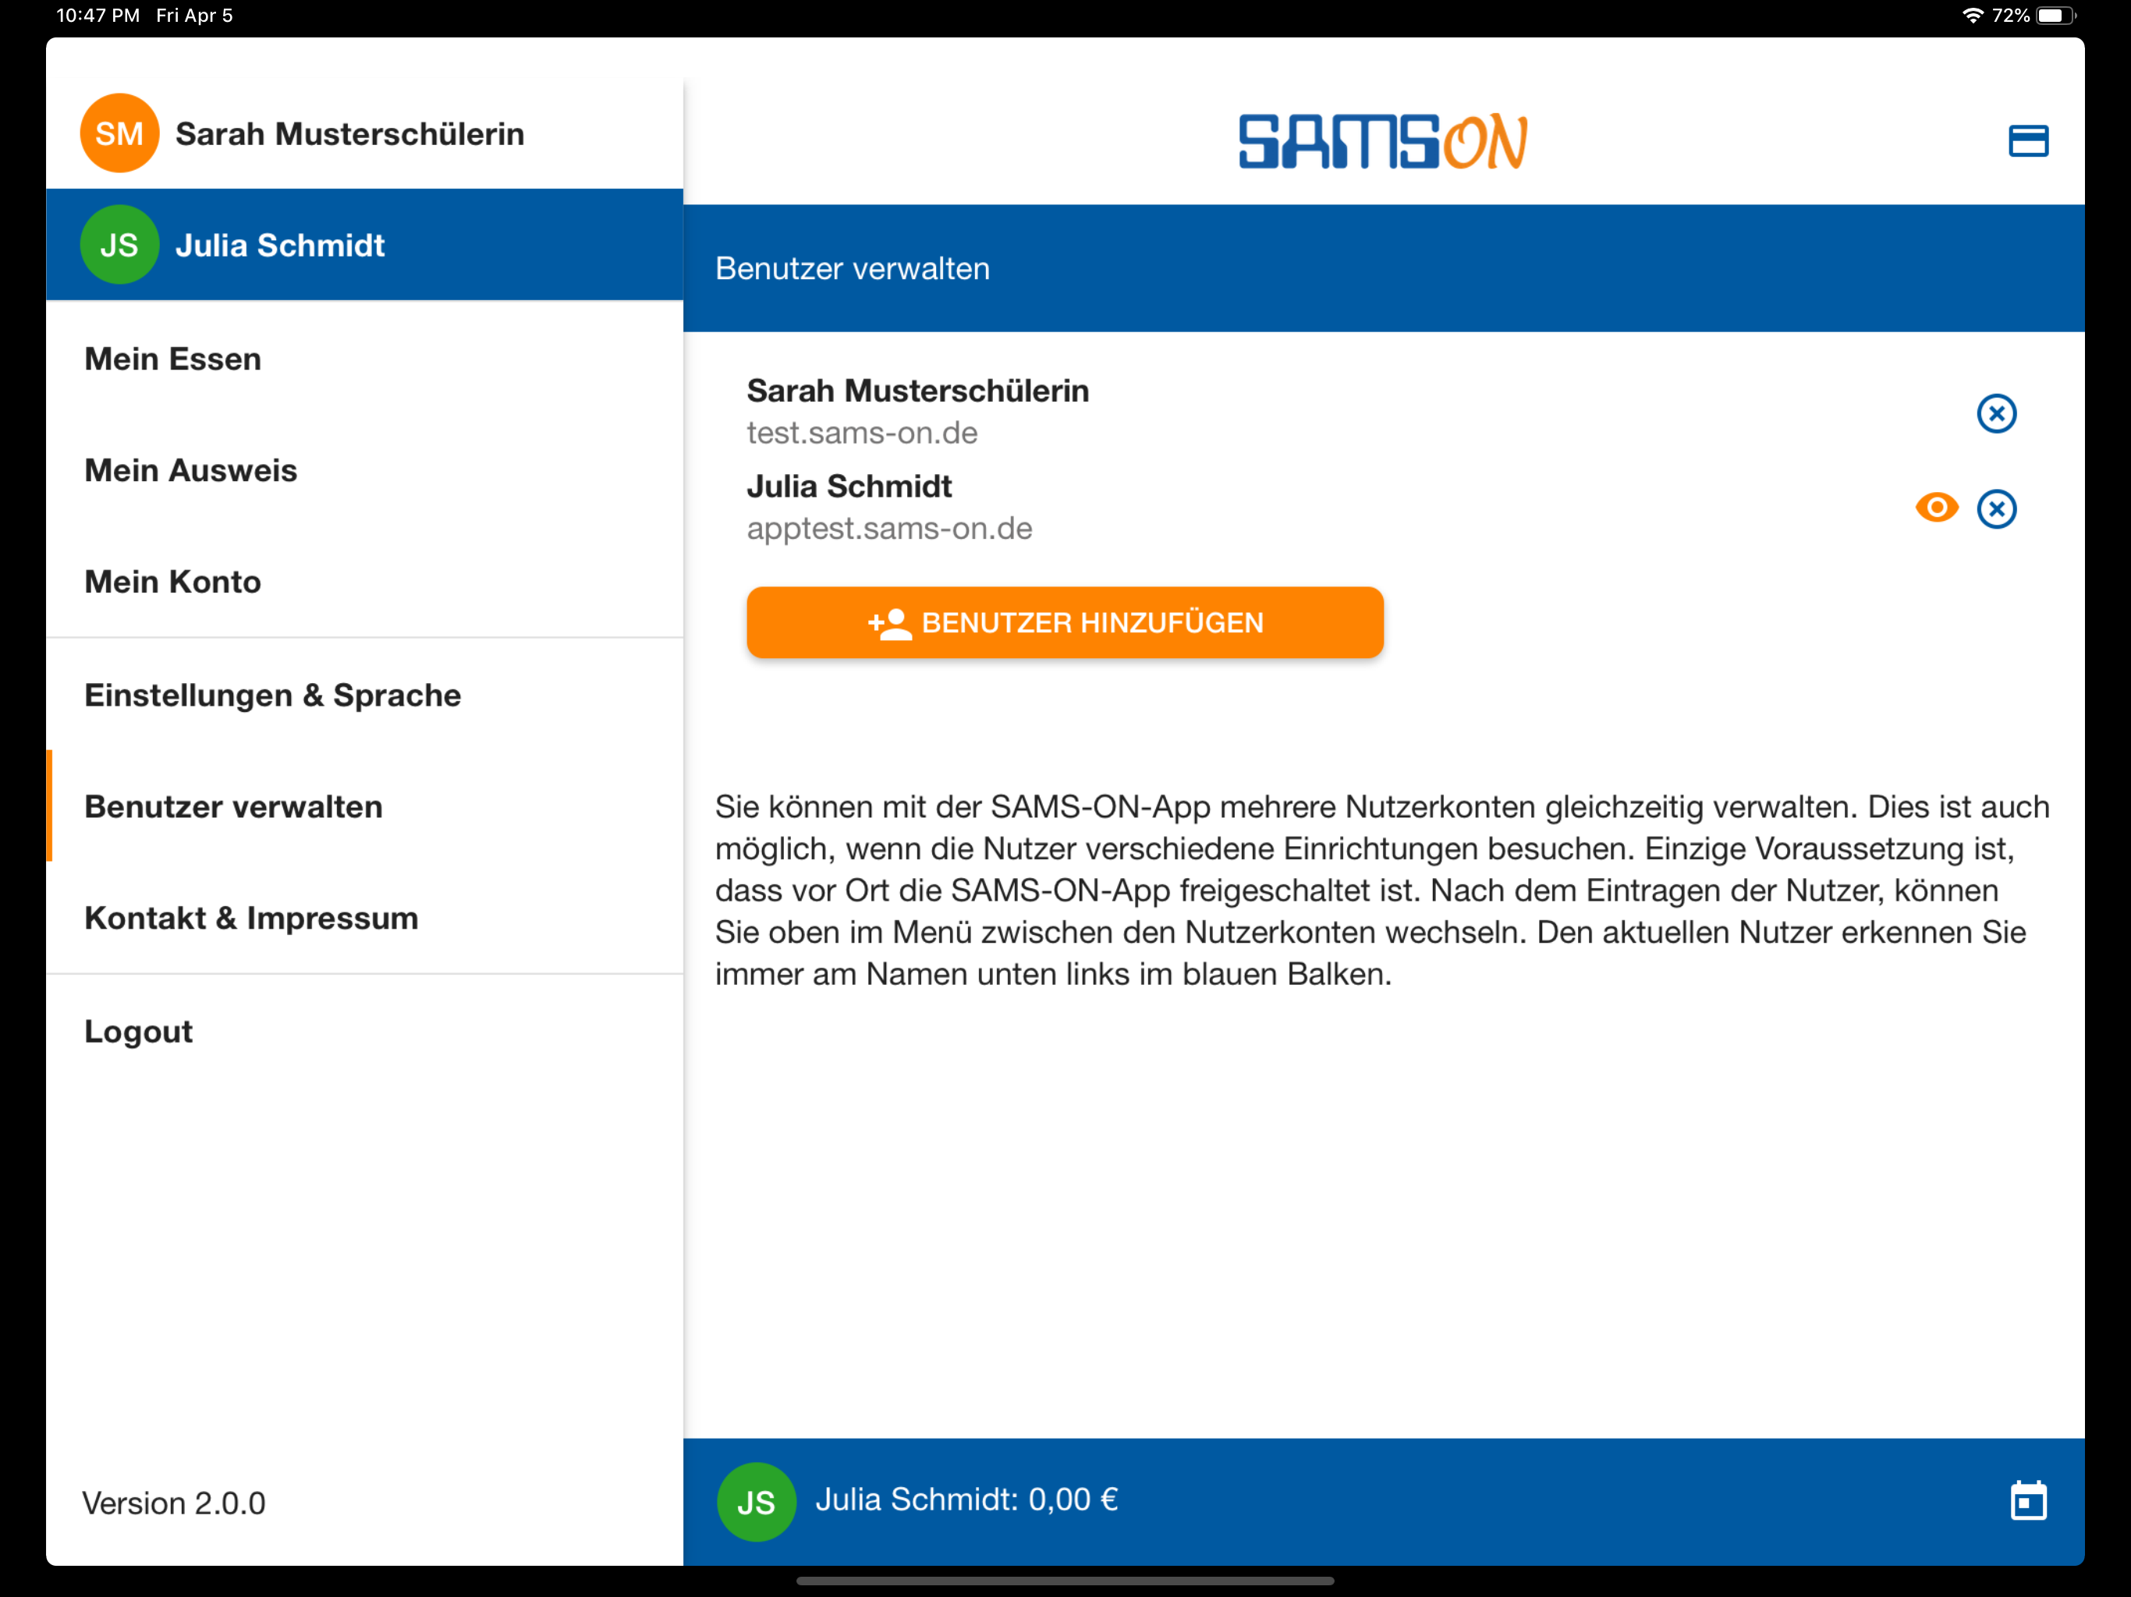Viewport: 2131px width, 1597px height.
Task: Remove Julia Schmidt with the X icon
Action: tap(1996, 508)
